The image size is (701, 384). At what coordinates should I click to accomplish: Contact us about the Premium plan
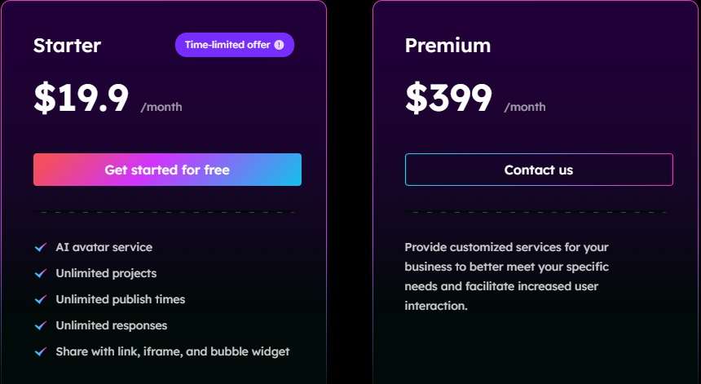[539, 170]
